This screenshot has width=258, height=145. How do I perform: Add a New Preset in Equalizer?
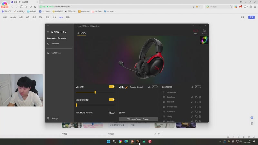tap(171, 92)
